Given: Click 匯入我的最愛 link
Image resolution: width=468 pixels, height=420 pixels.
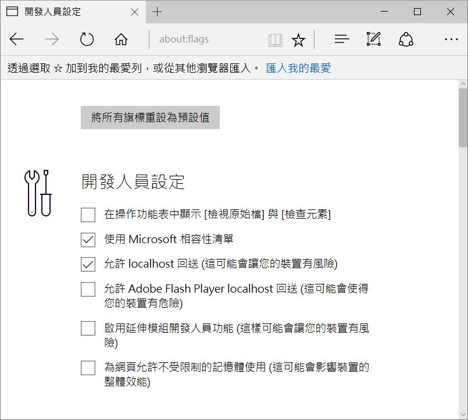Looking at the screenshot, I should [298, 68].
